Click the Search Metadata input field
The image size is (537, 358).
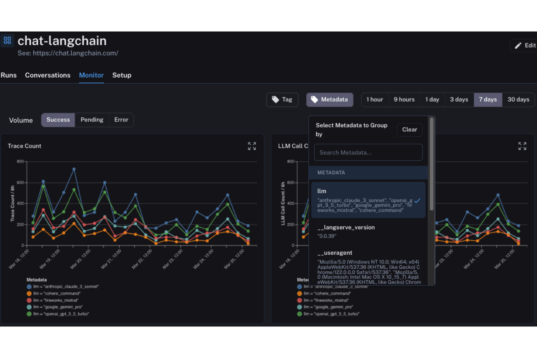click(368, 152)
